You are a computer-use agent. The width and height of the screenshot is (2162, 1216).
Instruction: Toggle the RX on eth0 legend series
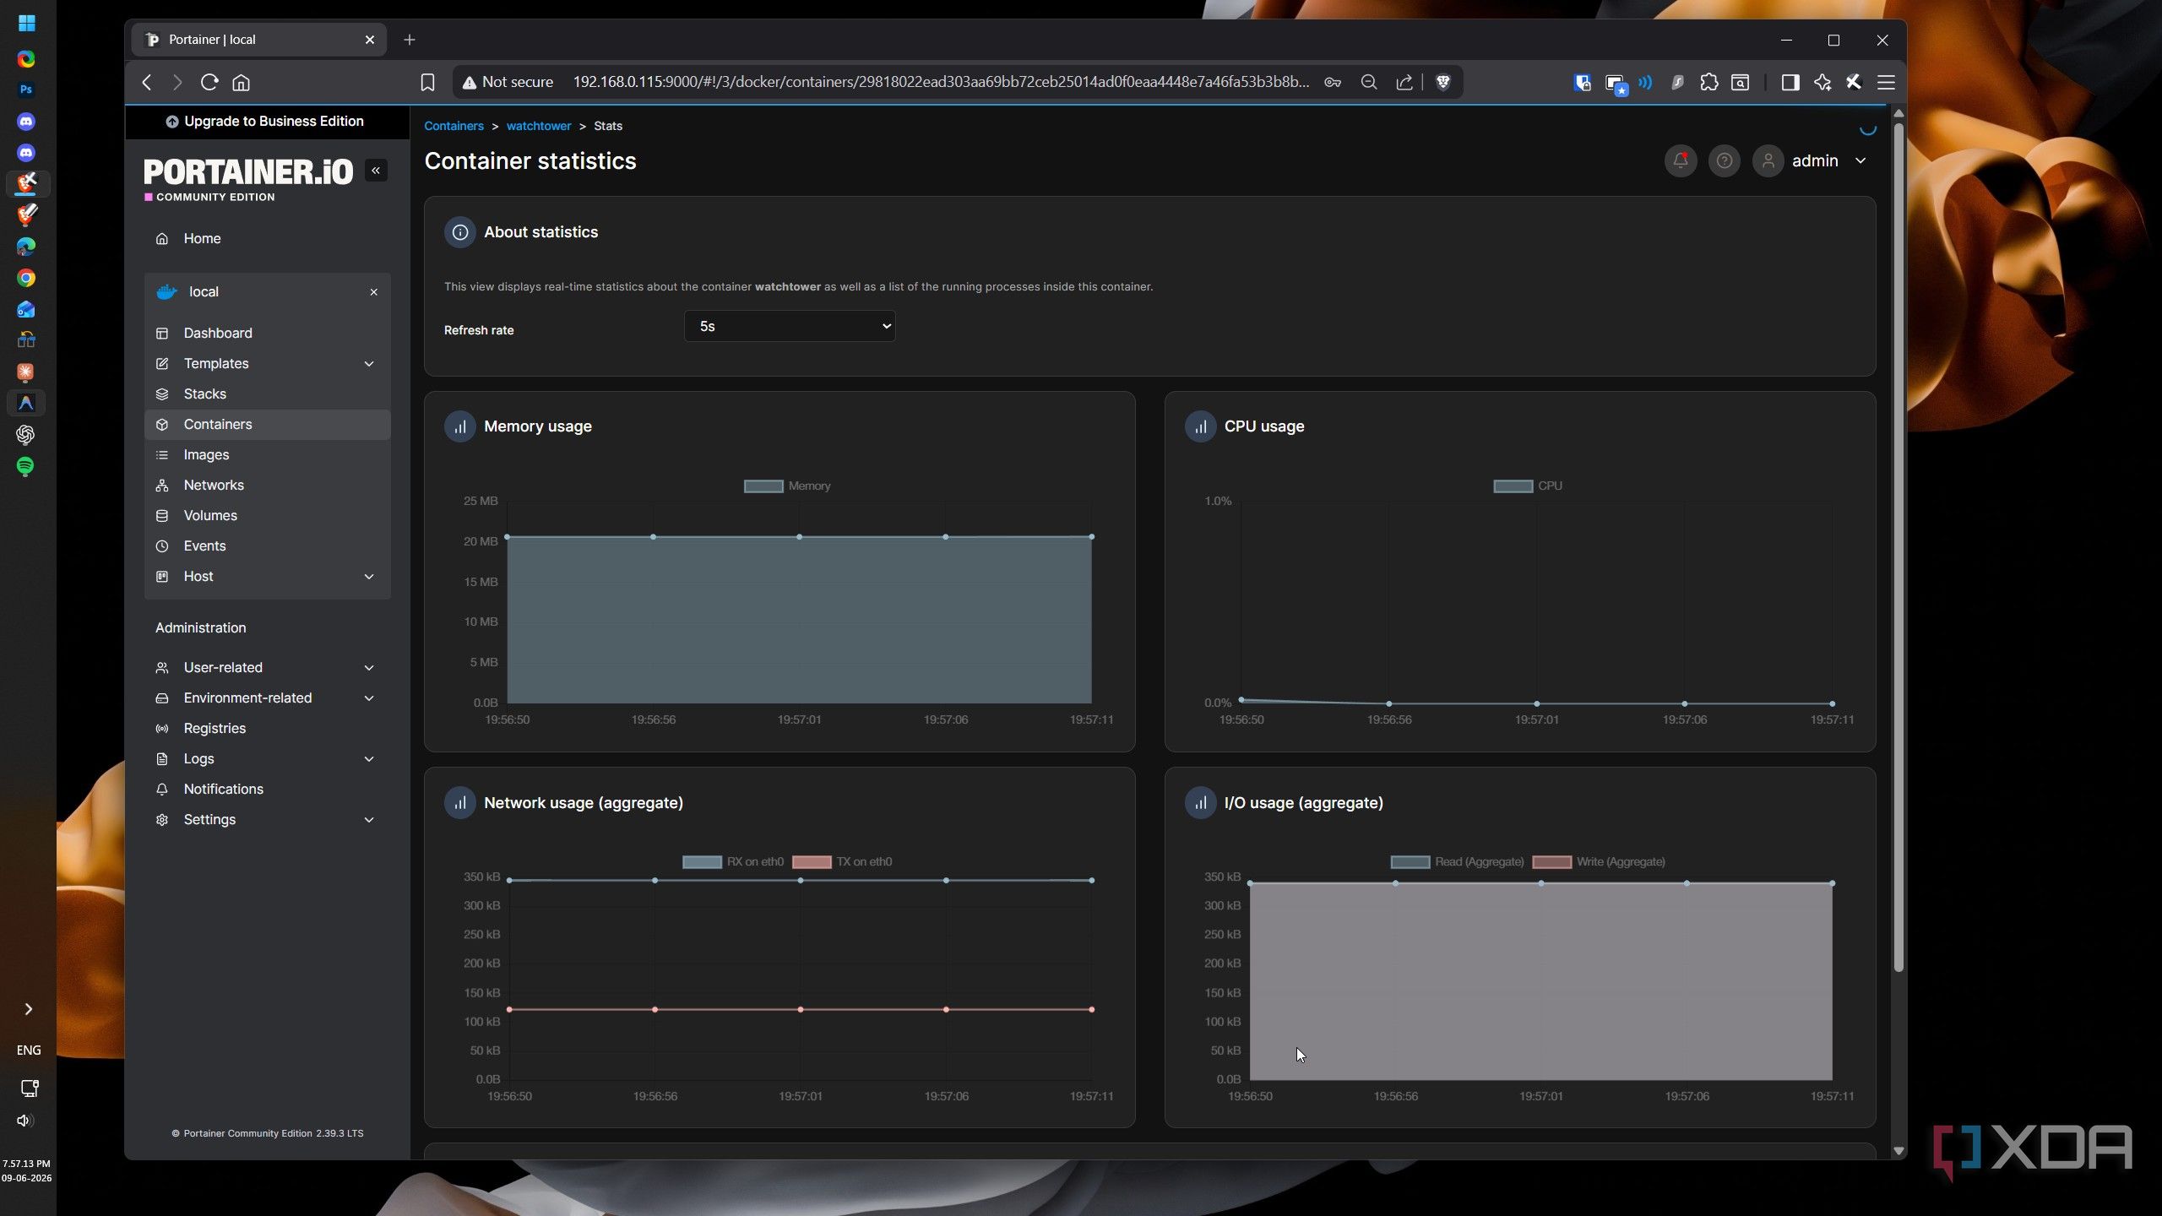coord(732,861)
